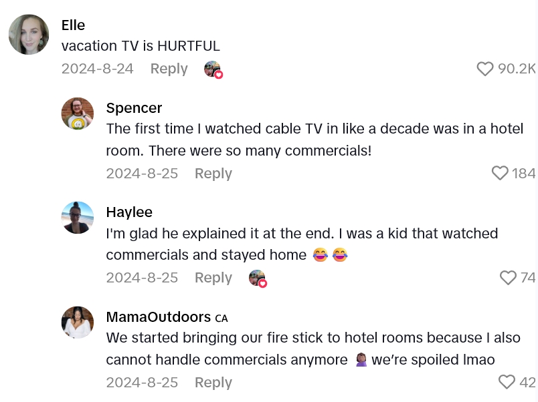
Task: Click creator-liked badge on Haylee's comment
Action: 258,278
